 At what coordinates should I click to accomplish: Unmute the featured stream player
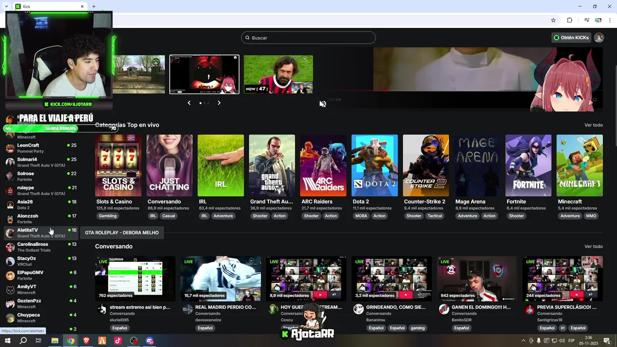(x=323, y=104)
